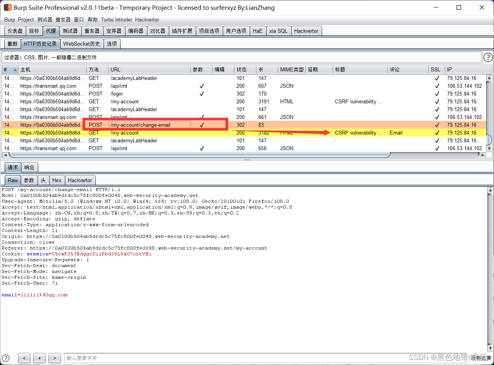Click the history table horizontal scrollbar

tap(243, 155)
